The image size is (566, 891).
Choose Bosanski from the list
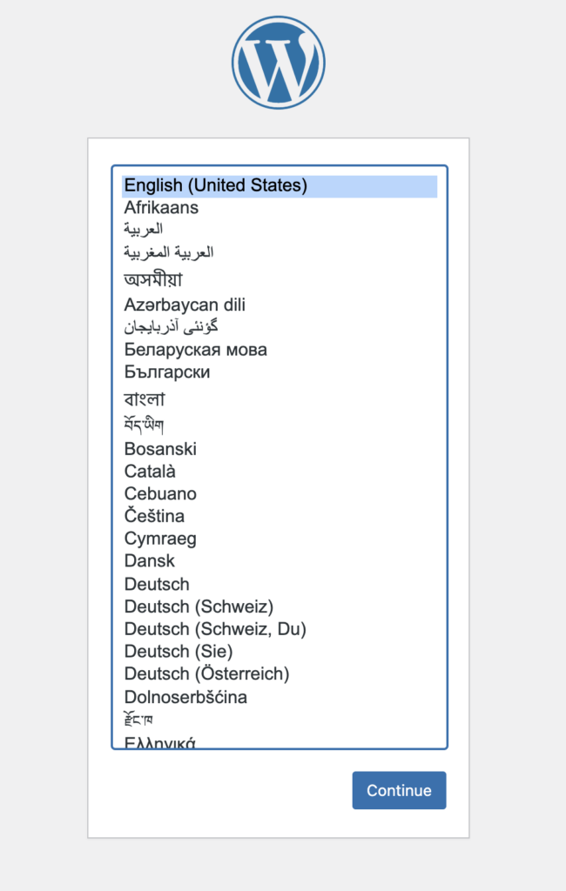tap(160, 449)
